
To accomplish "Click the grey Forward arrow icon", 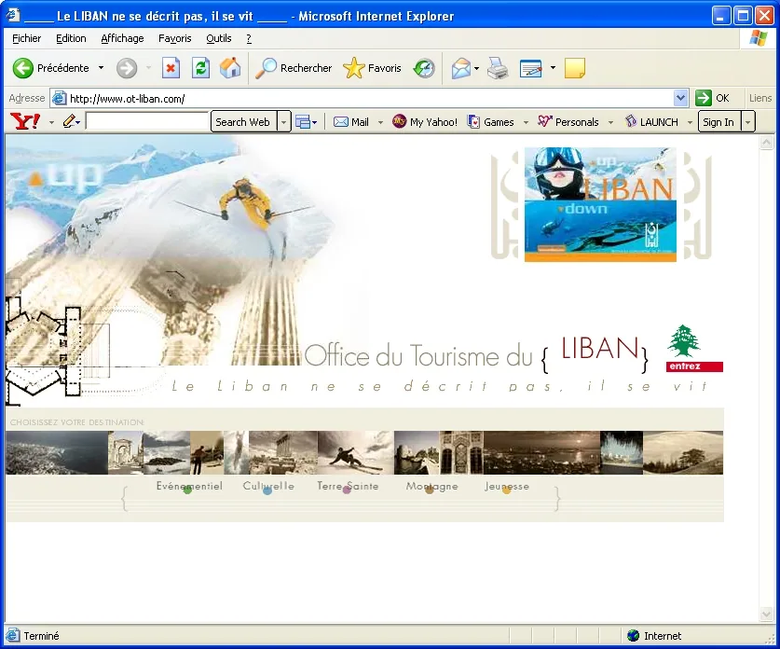I will [x=127, y=68].
